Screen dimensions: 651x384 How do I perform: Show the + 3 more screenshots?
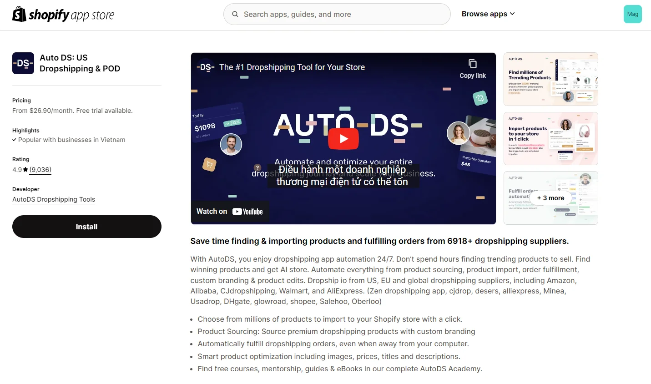point(550,198)
